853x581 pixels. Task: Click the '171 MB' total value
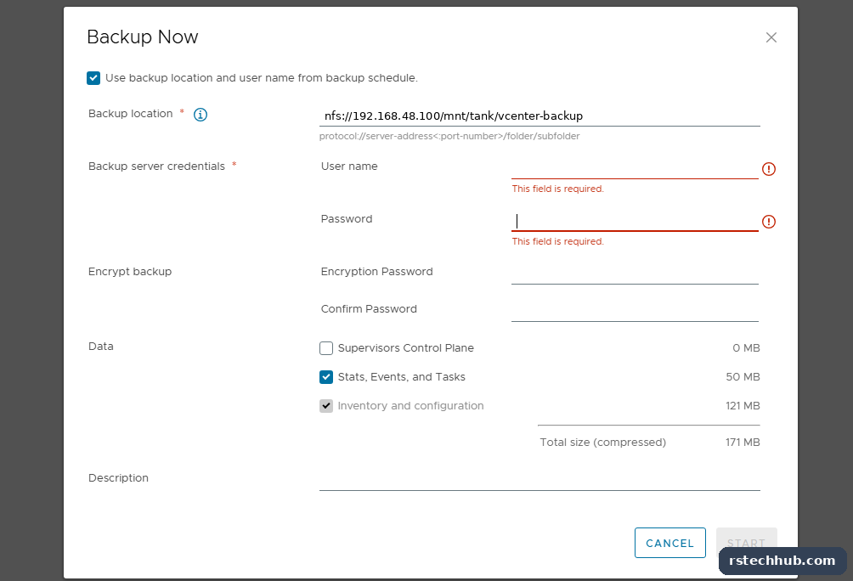click(x=743, y=443)
